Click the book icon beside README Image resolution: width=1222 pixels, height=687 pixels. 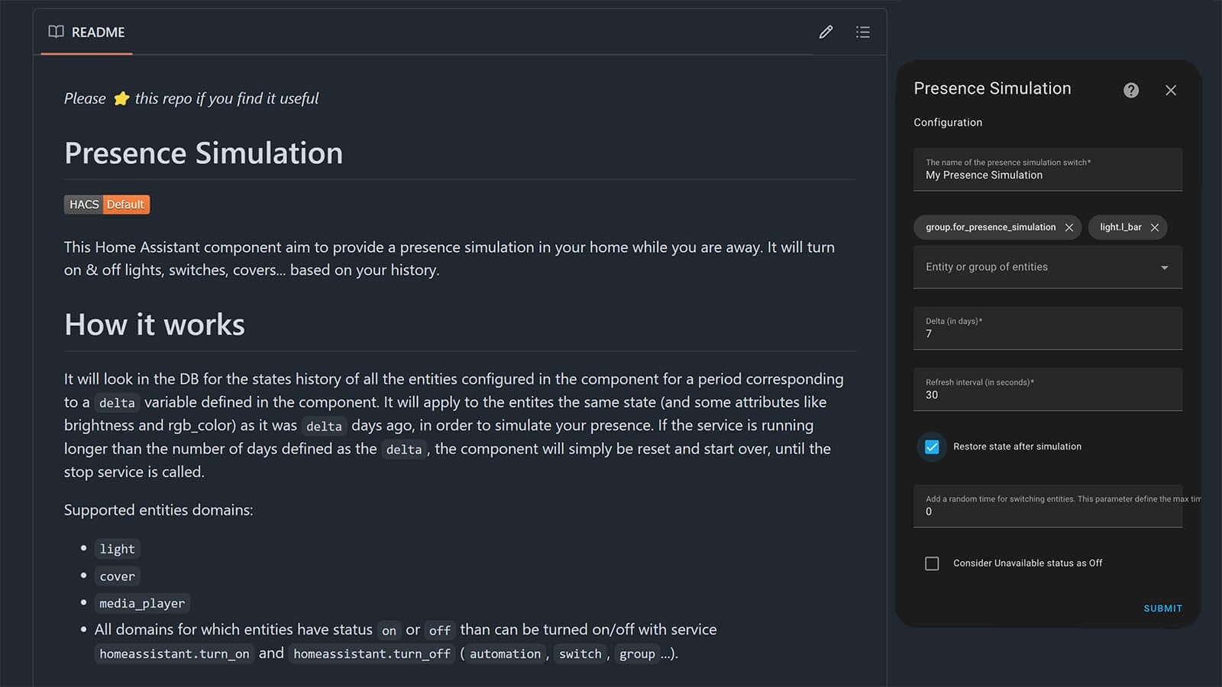tap(56, 32)
